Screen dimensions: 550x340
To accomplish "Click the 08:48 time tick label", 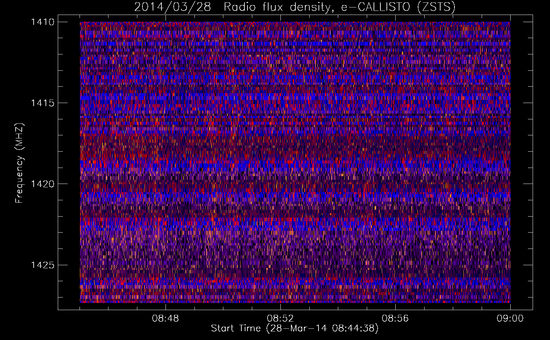I will (x=166, y=319).
